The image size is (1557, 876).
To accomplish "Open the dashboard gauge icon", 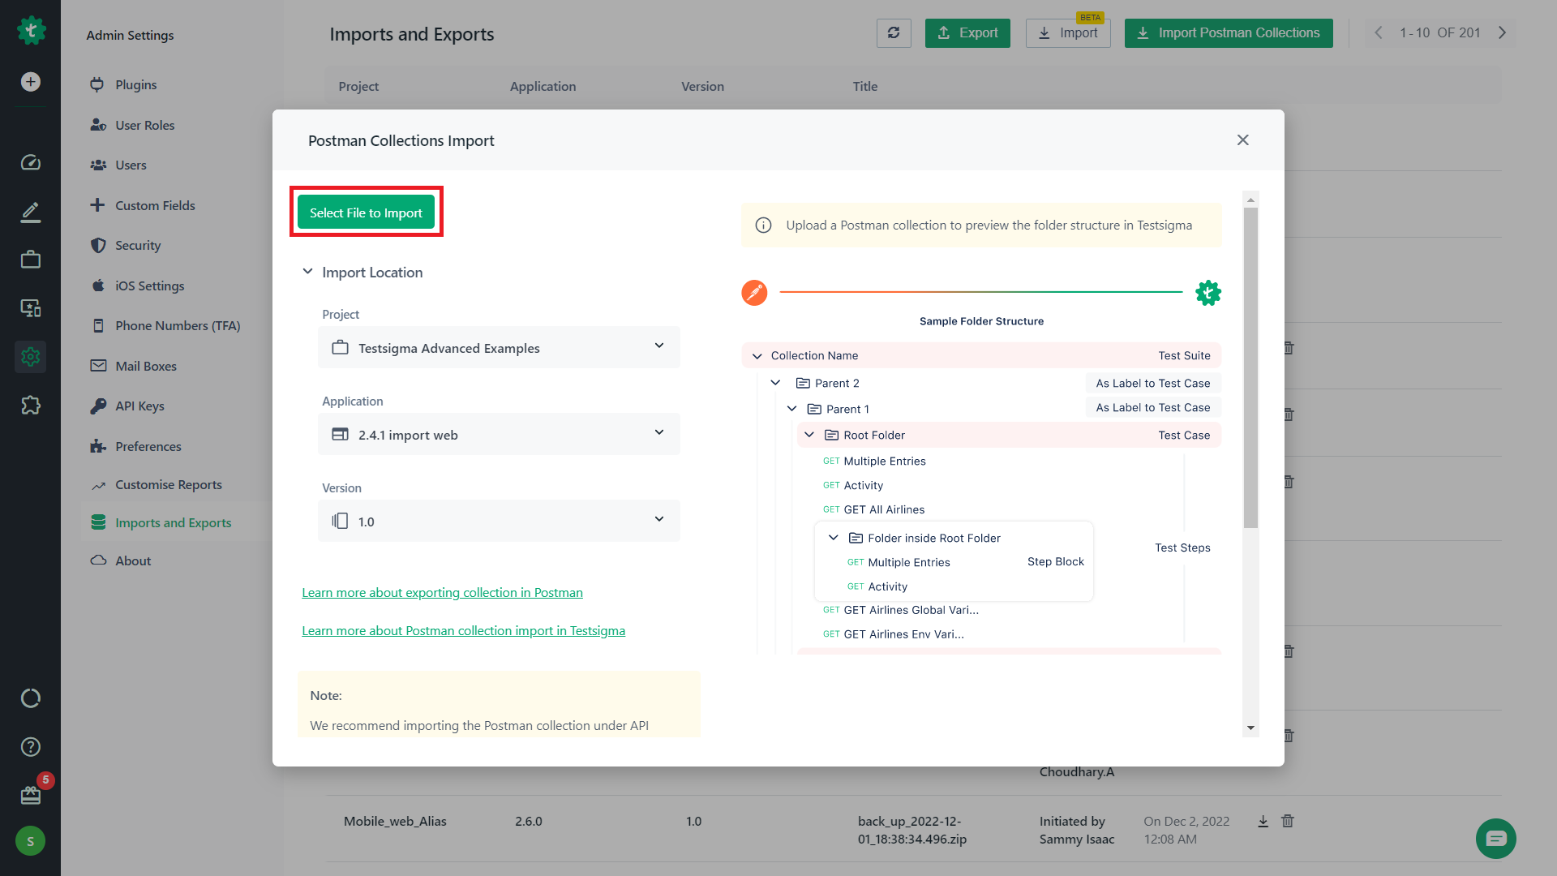I will [x=31, y=163].
